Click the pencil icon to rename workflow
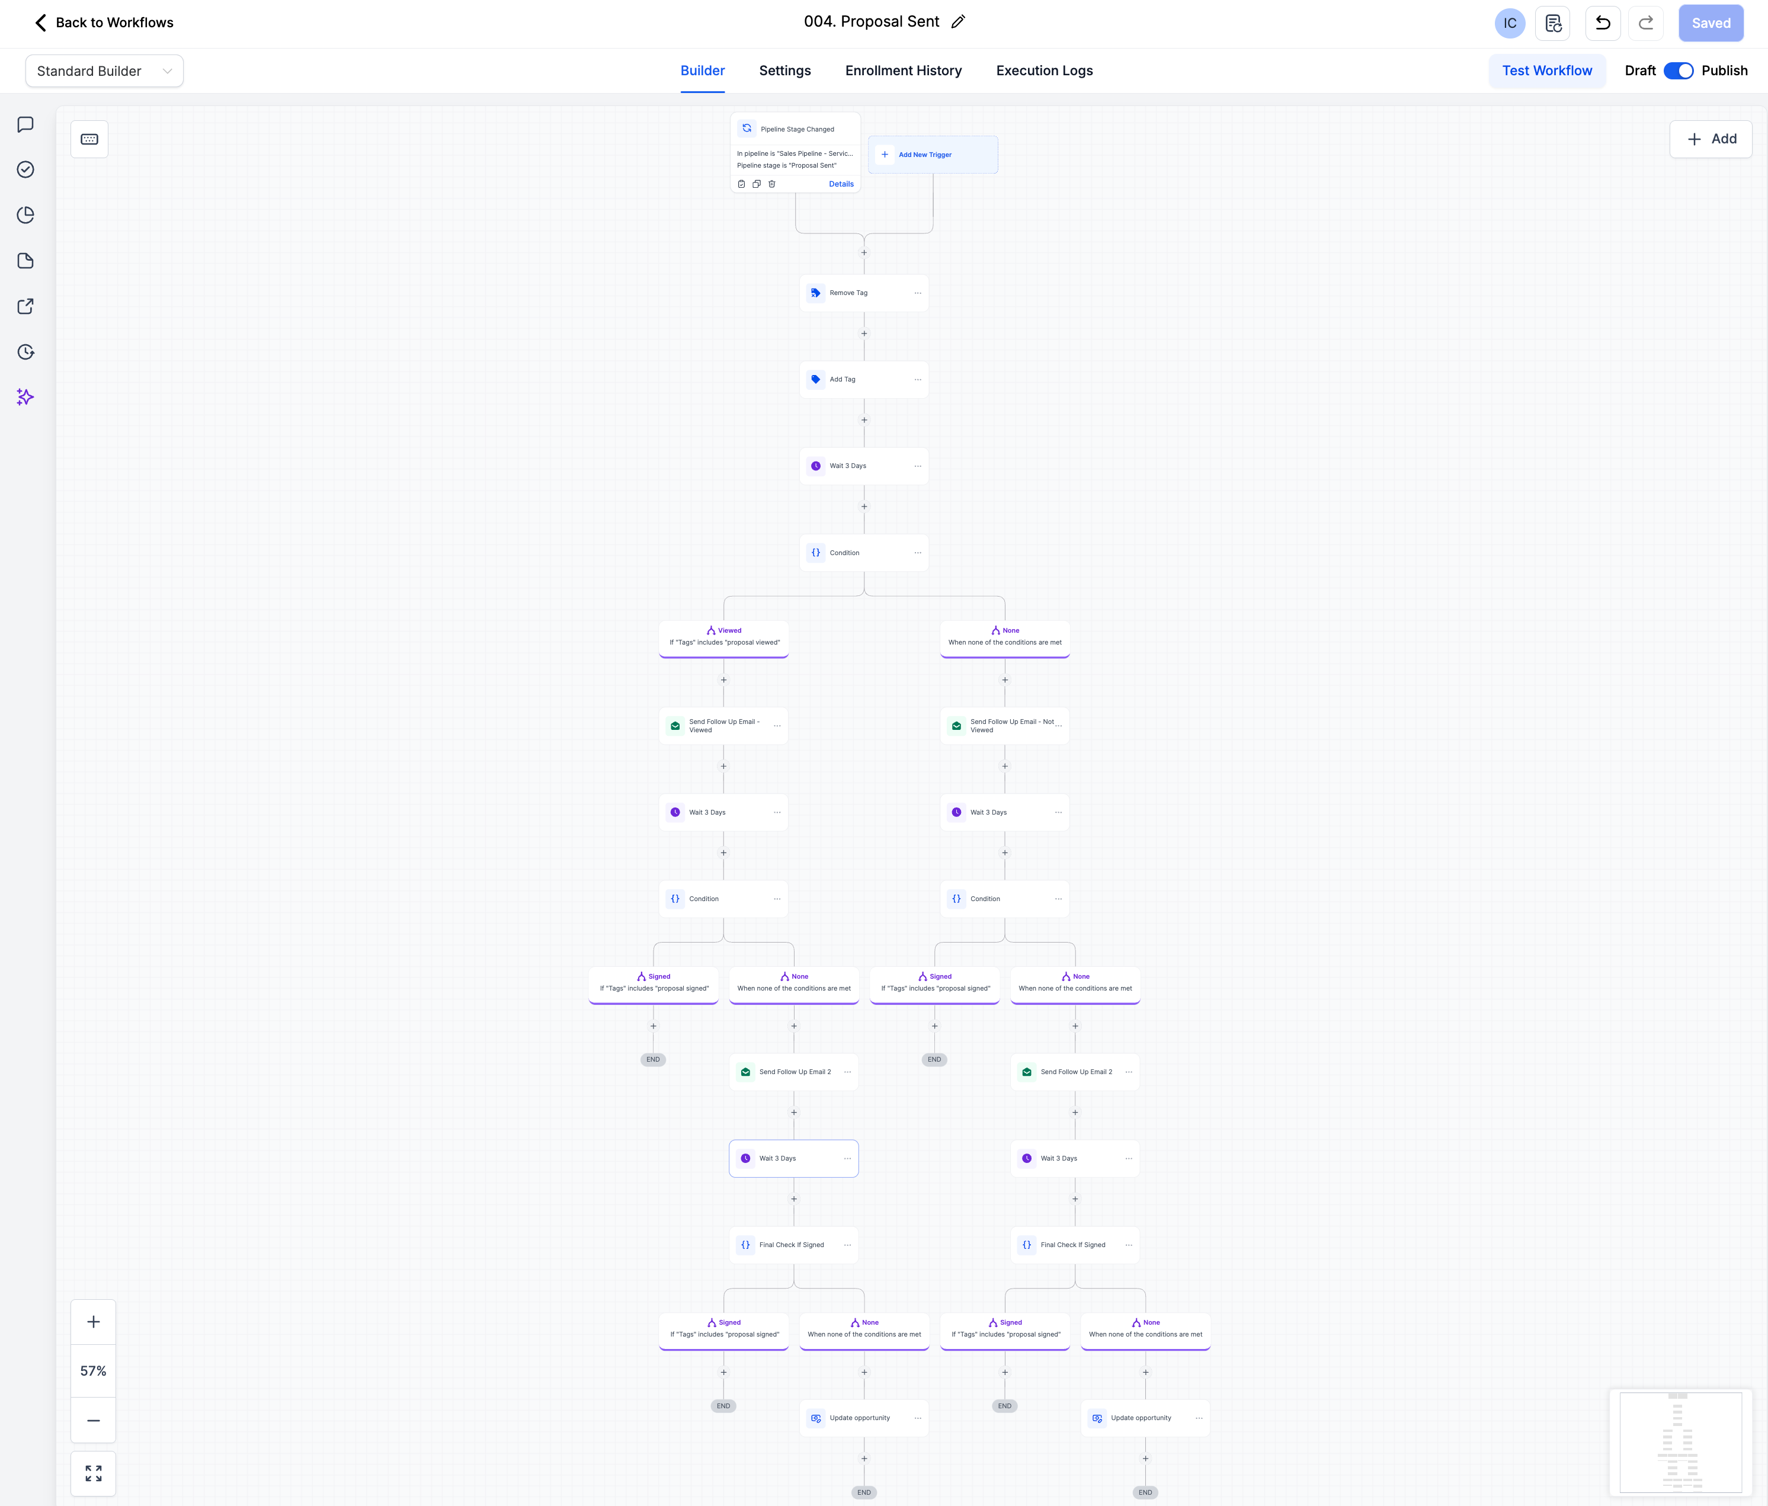Viewport: 1768px width, 1506px height. [958, 22]
